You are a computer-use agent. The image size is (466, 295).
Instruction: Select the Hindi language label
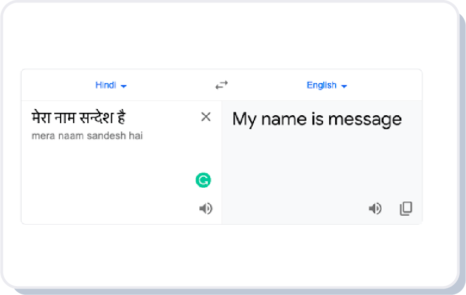point(106,85)
